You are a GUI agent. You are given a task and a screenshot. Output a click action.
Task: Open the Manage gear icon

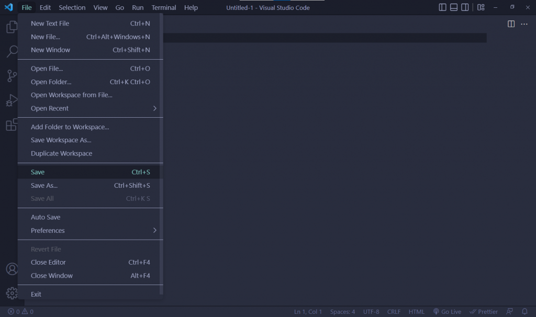coord(12,293)
